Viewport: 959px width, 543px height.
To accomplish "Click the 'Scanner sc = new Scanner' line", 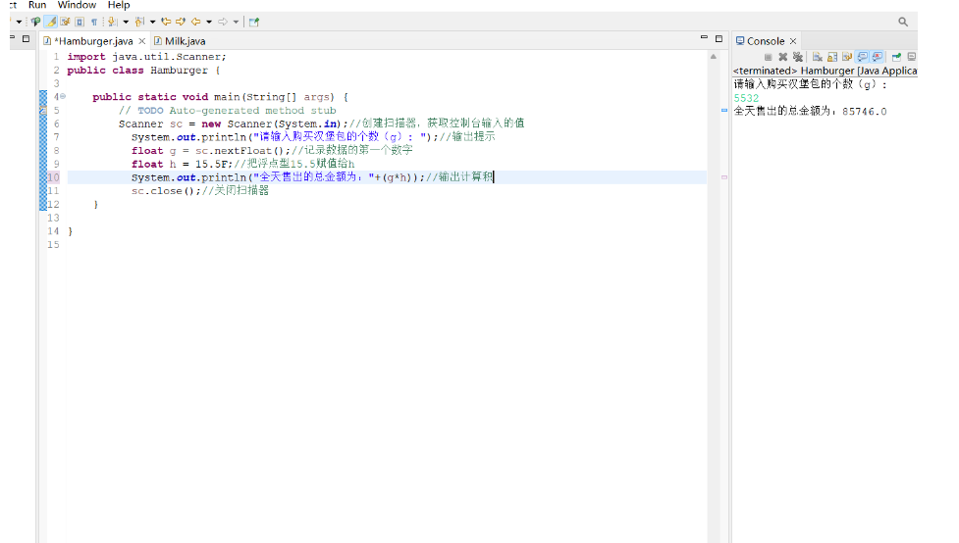I will click(x=321, y=124).
